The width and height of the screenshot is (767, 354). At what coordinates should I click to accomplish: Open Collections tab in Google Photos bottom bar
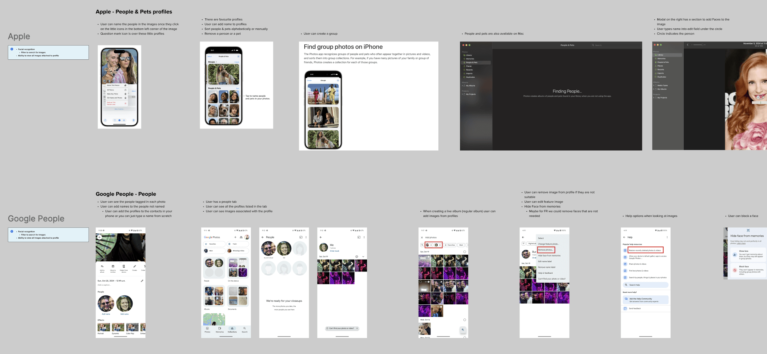click(232, 330)
